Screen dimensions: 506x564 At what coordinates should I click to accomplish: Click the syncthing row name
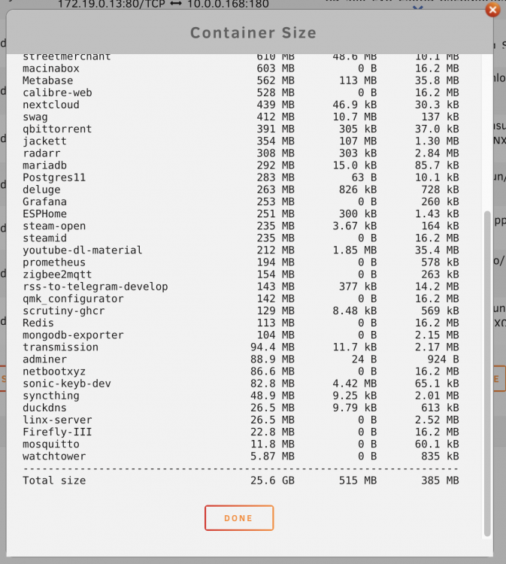50,396
